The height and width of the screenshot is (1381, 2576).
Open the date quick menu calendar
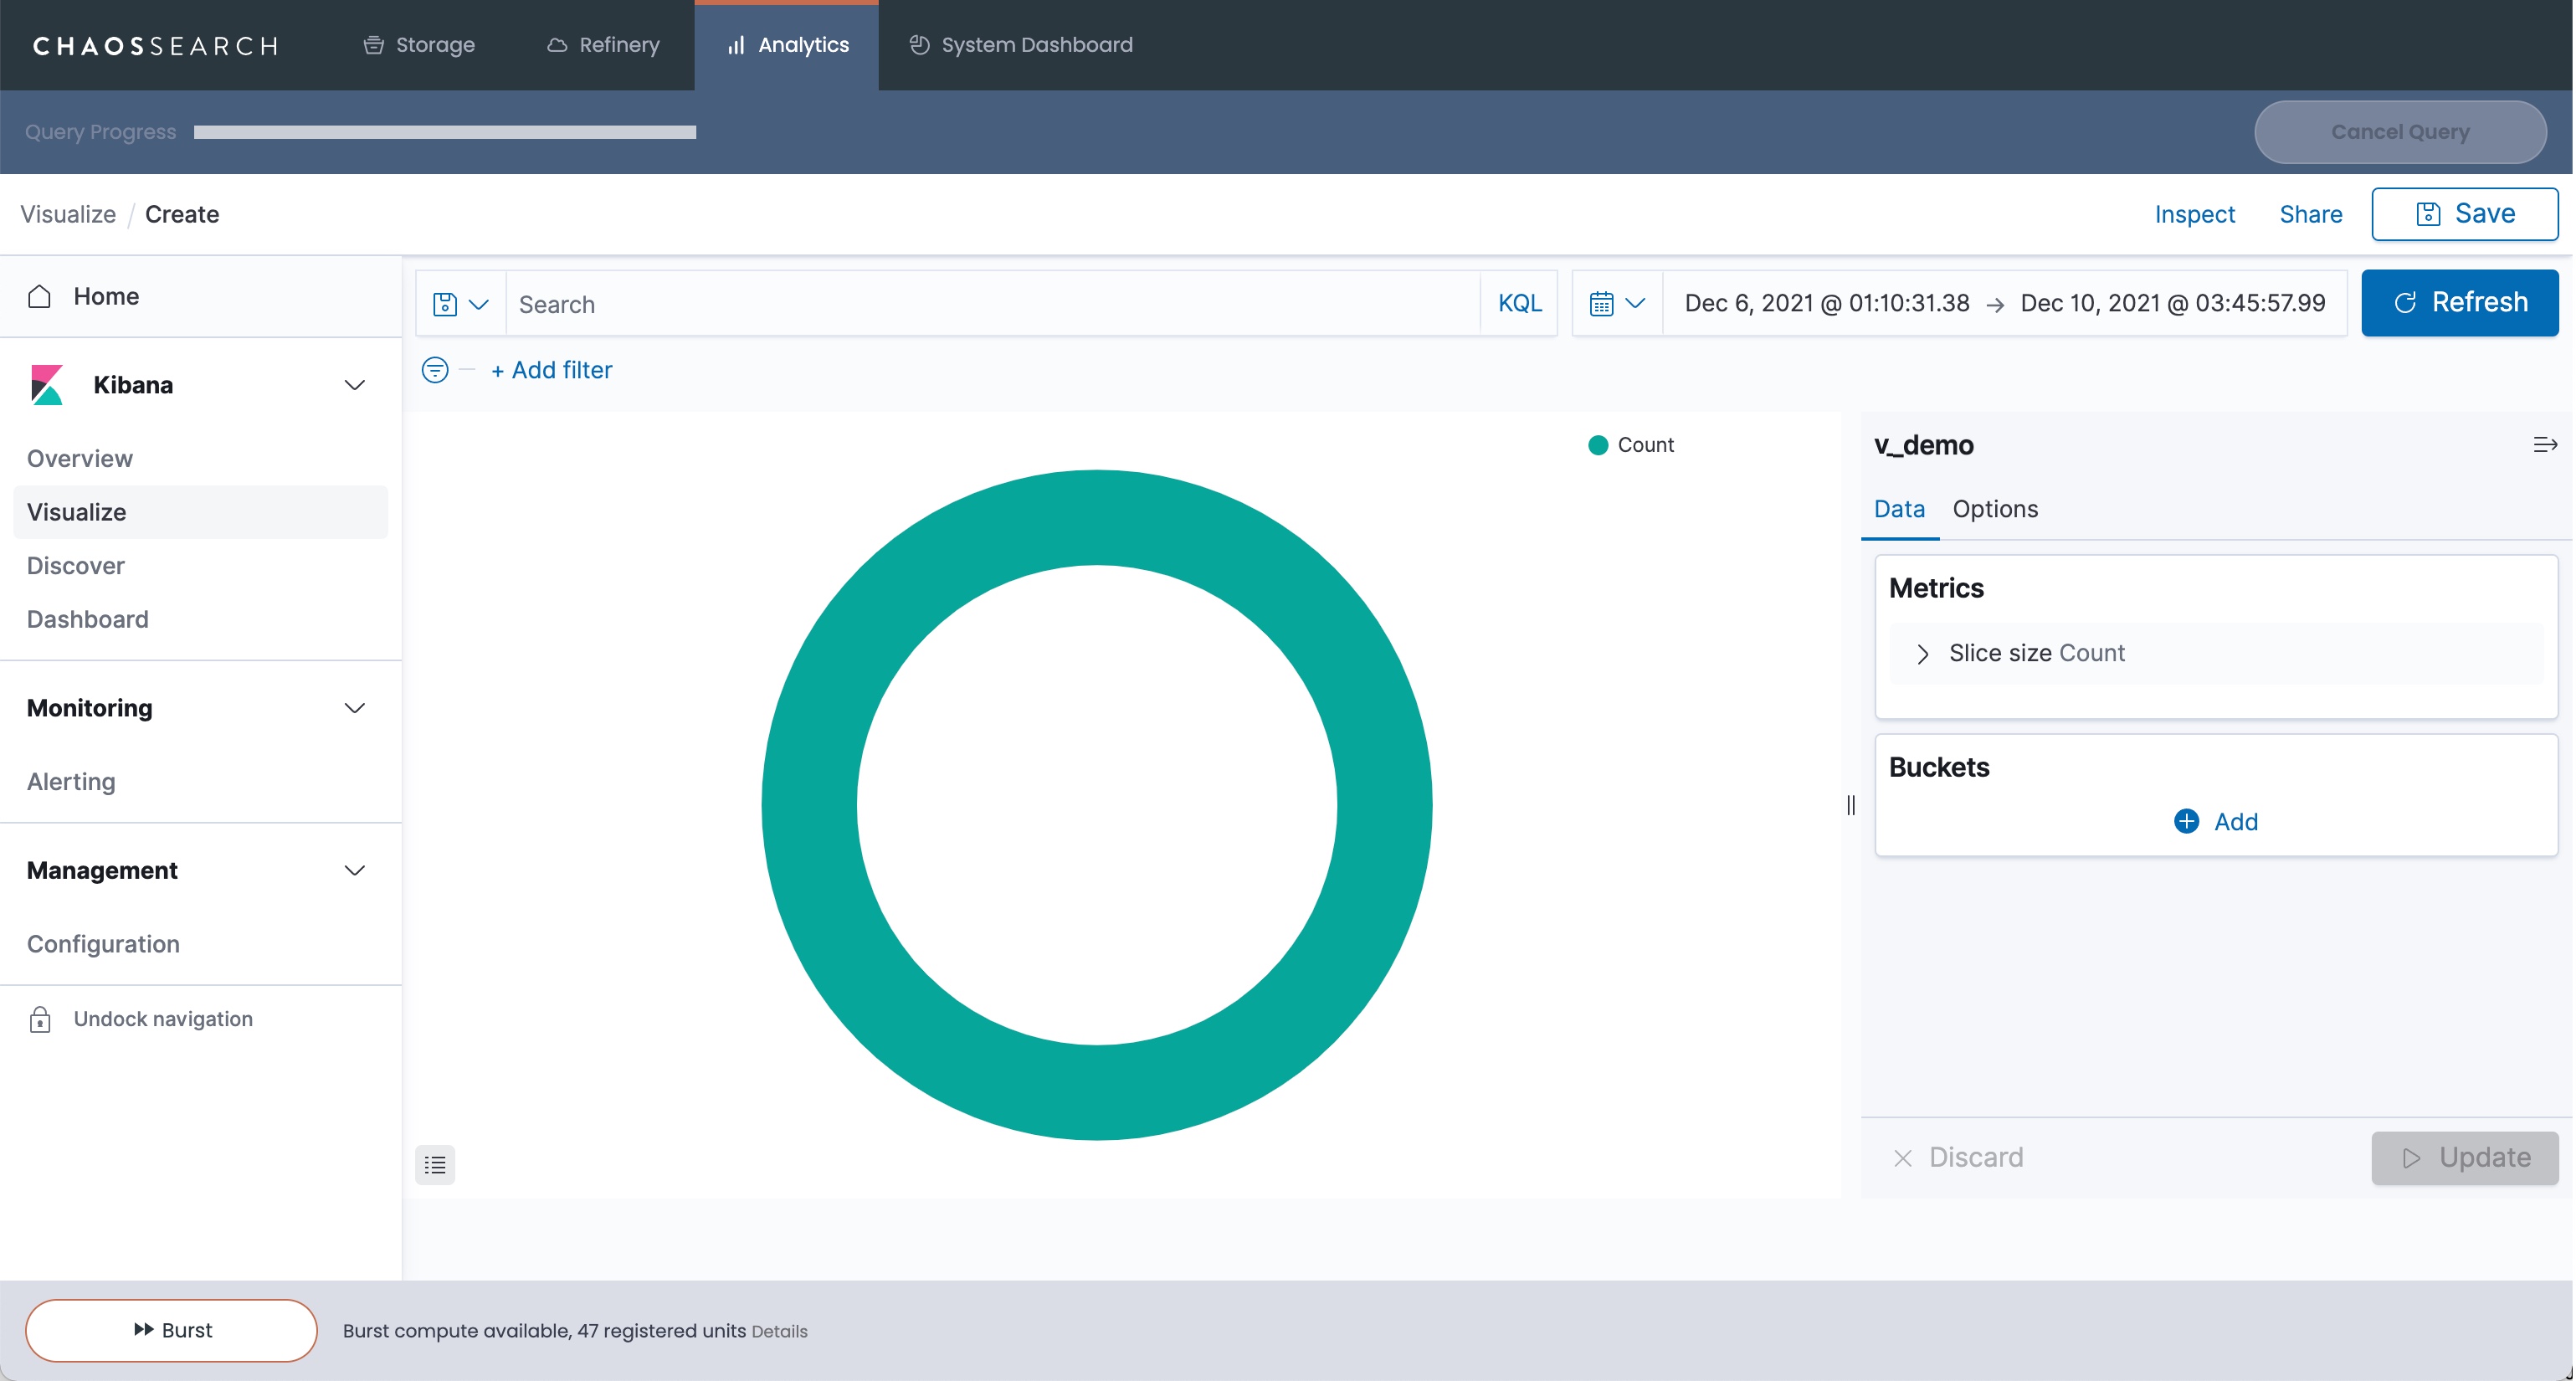tap(1617, 304)
